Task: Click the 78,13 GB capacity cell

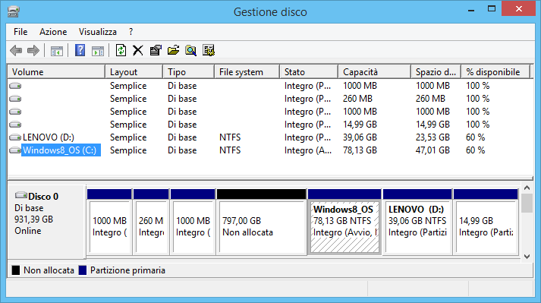Action: click(x=360, y=150)
